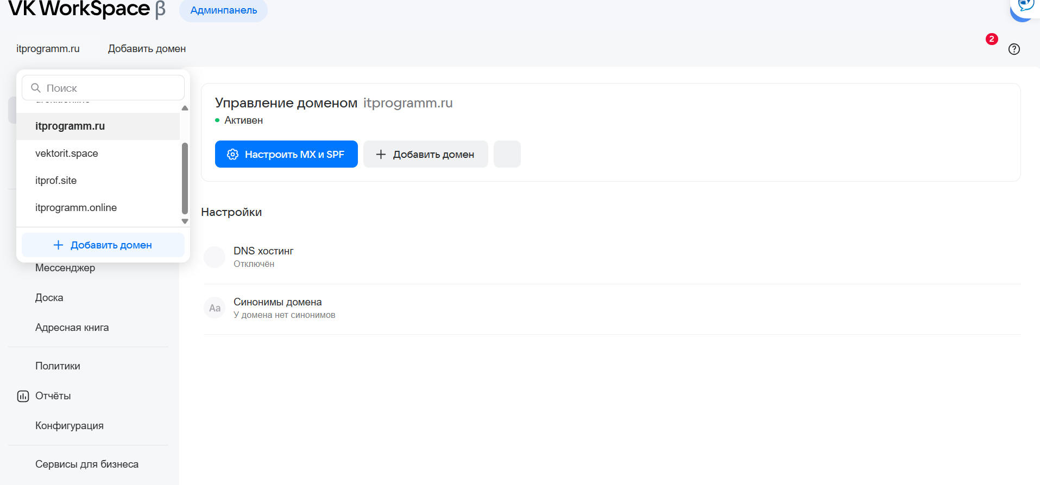Click the Настроить MX и SPF button
The image size is (1040, 485).
click(x=286, y=154)
